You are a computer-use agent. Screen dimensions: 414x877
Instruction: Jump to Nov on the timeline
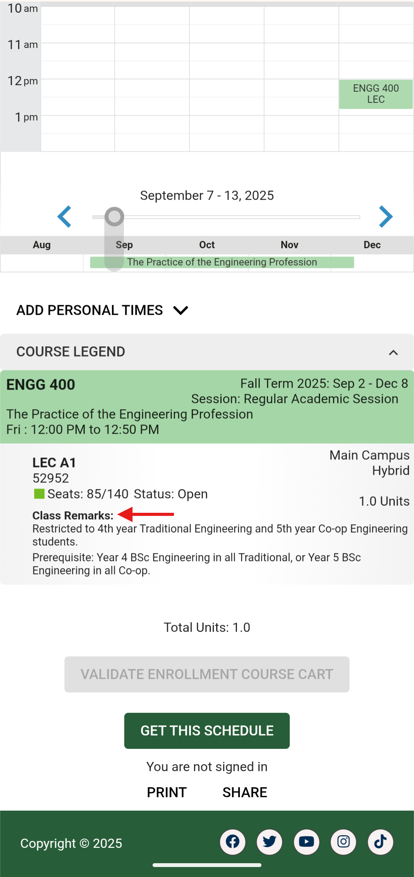pos(289,245)
